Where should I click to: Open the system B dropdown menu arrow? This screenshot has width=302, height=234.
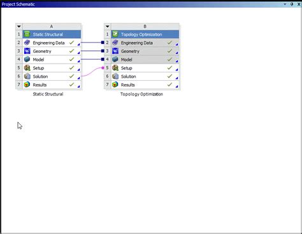coord(107,27)
